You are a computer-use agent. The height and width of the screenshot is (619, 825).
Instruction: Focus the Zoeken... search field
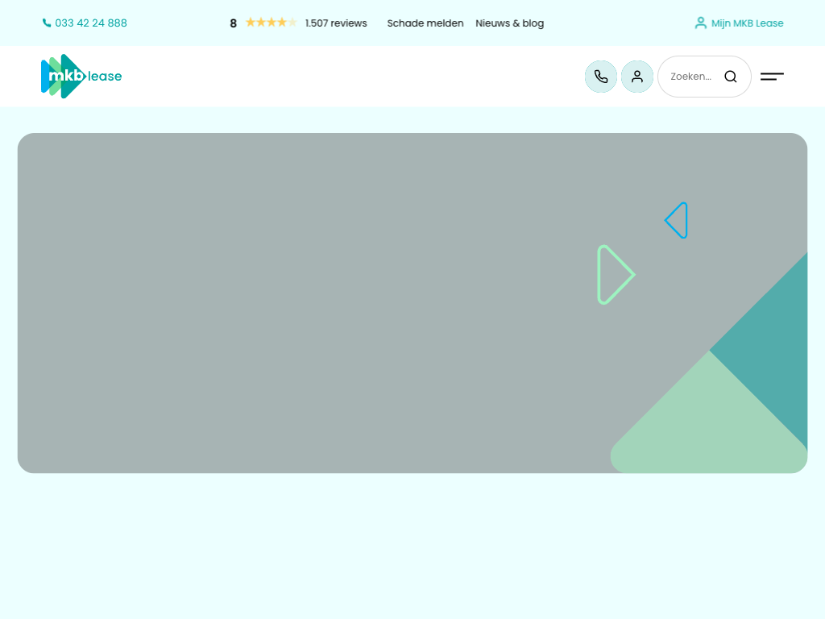(691, 77)
